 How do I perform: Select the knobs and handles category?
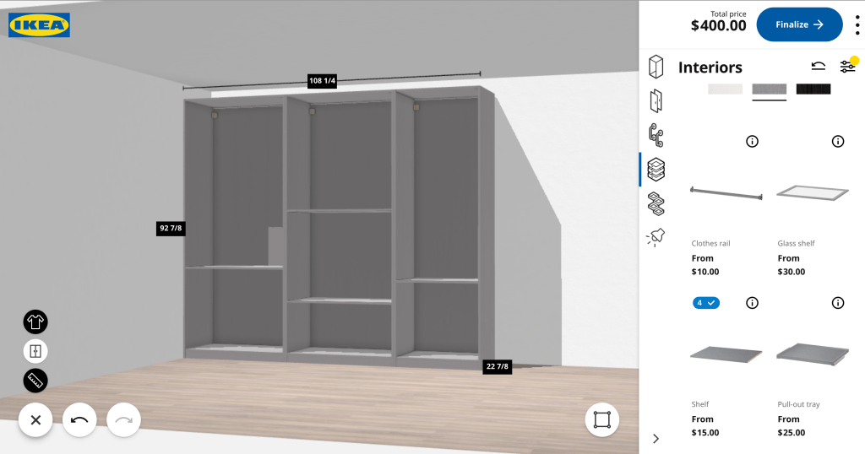pos(656,134)
